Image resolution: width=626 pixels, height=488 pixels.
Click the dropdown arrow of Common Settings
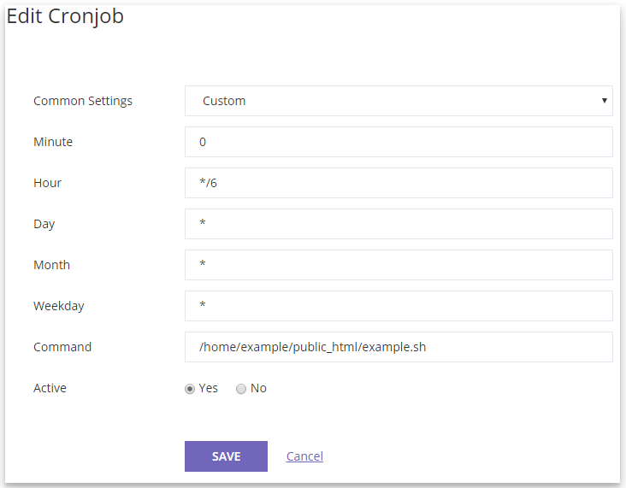point(605,101)
